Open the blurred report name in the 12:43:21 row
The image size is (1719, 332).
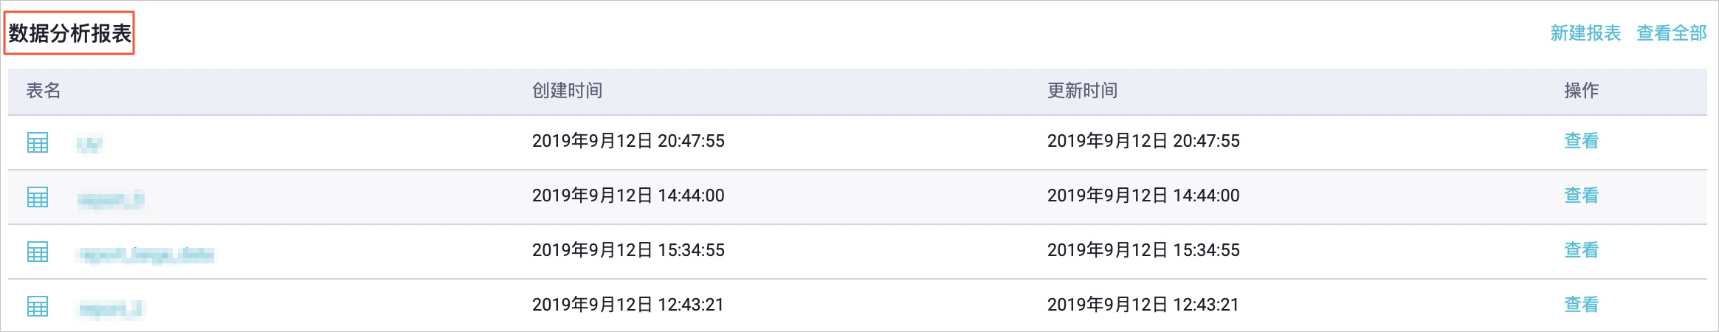tap(111, 309)
